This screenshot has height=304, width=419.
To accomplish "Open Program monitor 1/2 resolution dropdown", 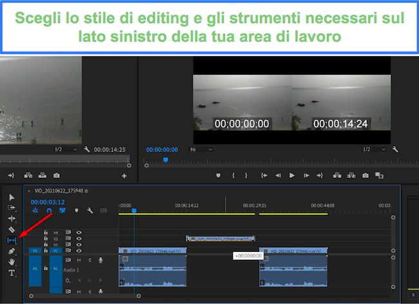I will pos(374,149).
